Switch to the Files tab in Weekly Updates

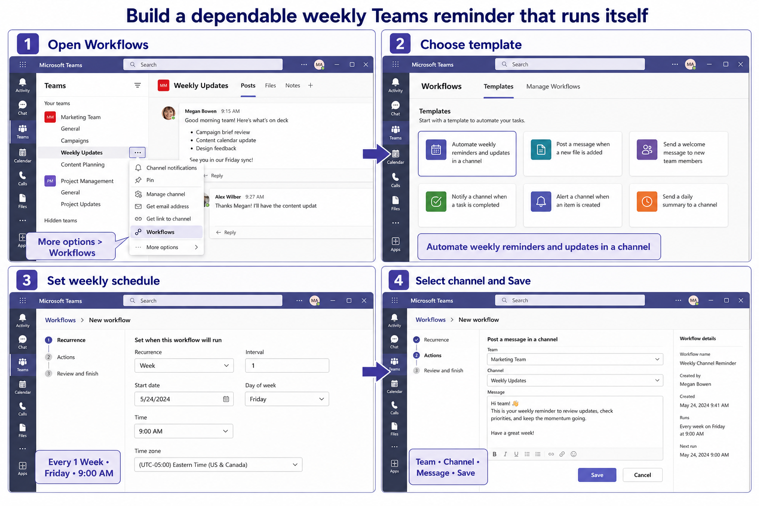(270, 85)
